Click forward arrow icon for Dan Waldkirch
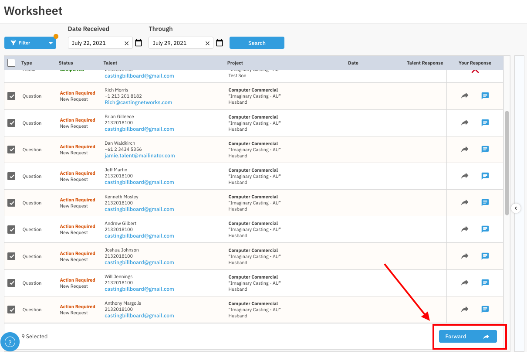Image resolution: width=527 pixels, height=354 pixels. 465,150
